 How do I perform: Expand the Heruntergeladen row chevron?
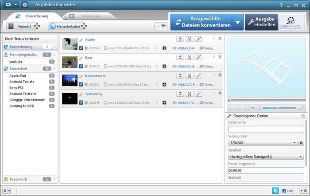tap(54, 55)
